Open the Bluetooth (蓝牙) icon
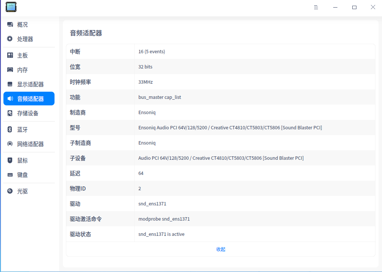Image resolution: width=382 pixels, height=272 pixels. tap(10, 130)
